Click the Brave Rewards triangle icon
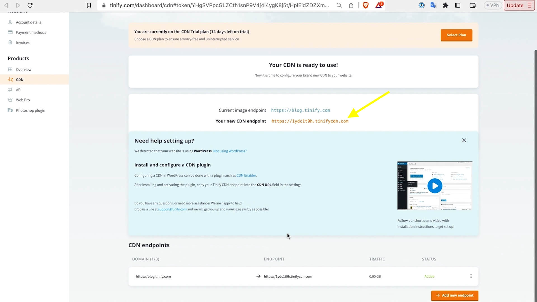This screenshot has height=302, width=537. tap(379, 5)
